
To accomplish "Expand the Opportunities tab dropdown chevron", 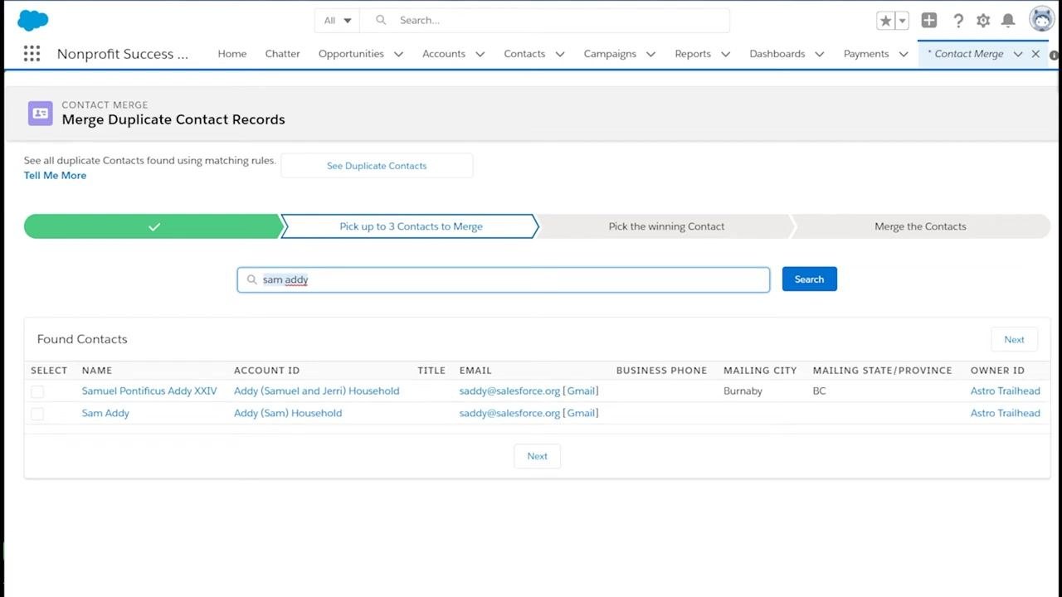I will point(398,54).
